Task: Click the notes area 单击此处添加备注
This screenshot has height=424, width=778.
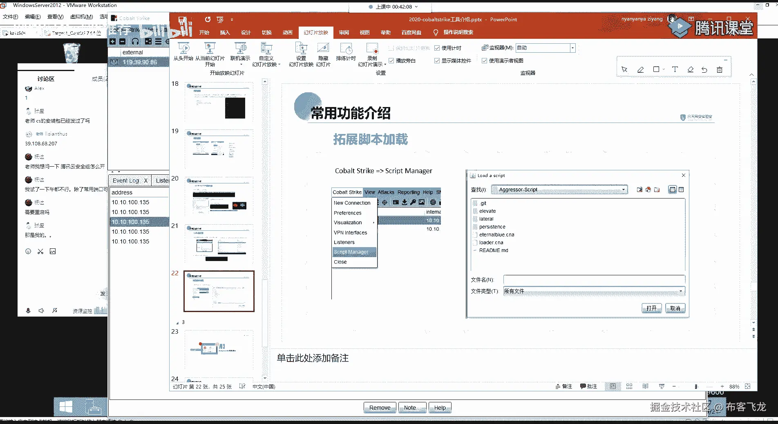Action: click(313, 358)
